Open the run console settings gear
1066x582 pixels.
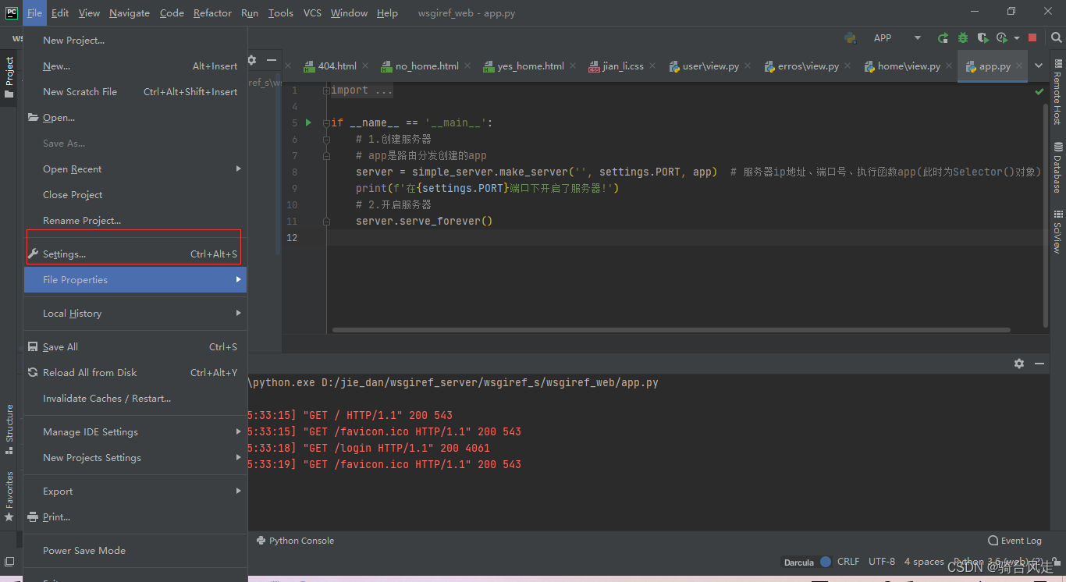pos(1018,363)
